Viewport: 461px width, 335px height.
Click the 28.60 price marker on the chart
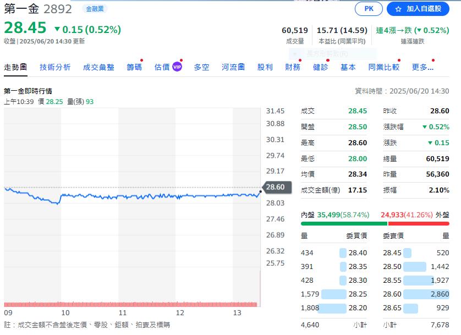coord(275,187)
